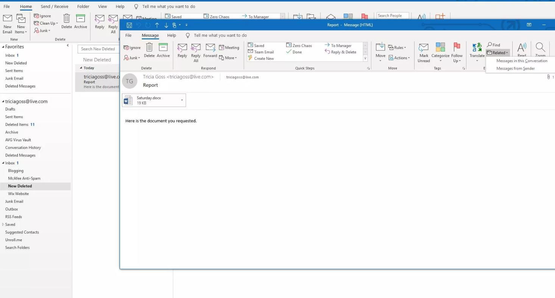The width and height of the screenshot is (555, 298).
Task: Go to next item with down arrow
Action: click(166, 25)
